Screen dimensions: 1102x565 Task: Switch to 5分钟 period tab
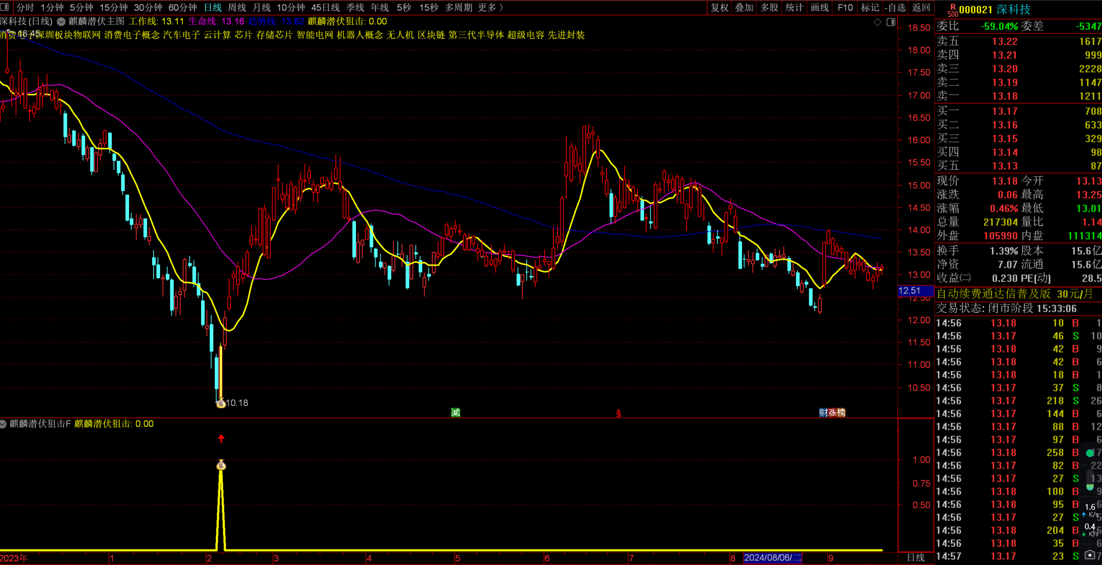coord(81,7)
